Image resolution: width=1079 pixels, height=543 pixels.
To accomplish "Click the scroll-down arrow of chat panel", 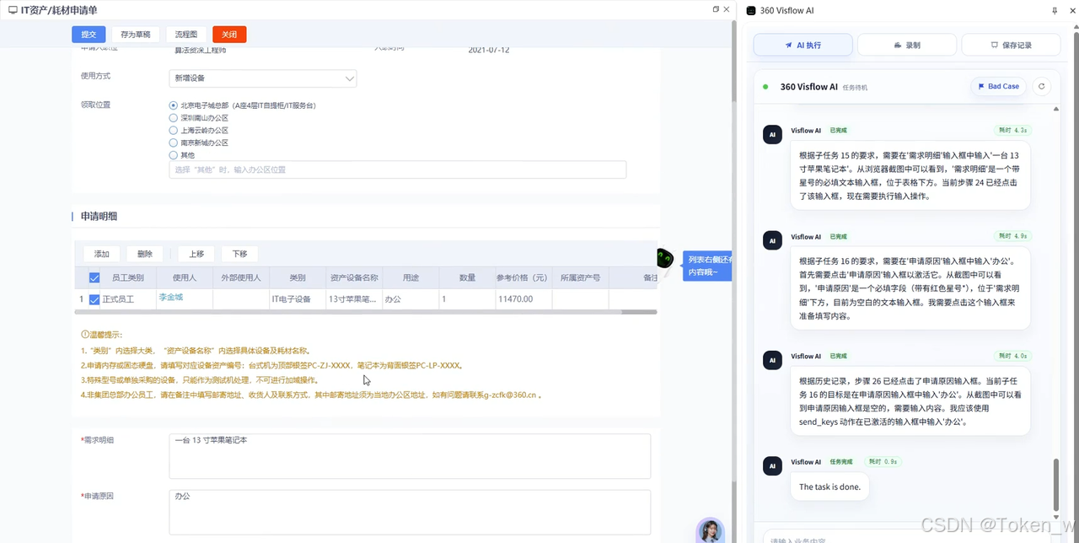I will [x=1056, y=516].
